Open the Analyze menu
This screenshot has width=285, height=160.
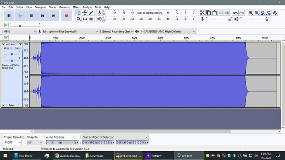(x=87, y=7)
